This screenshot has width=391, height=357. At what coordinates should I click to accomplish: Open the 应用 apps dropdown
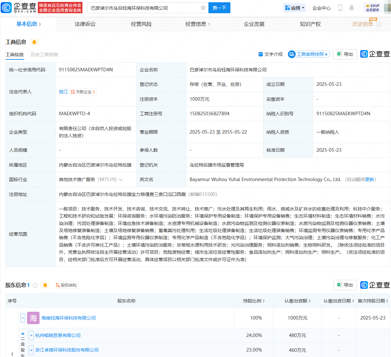[294, 8]
